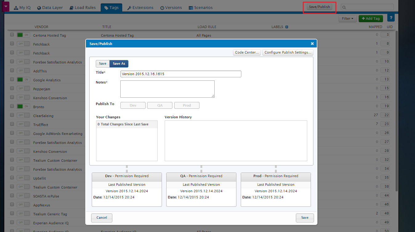Click the tags list vertical scrollbar
415x232 pixels.
click(x=397, y=111)
